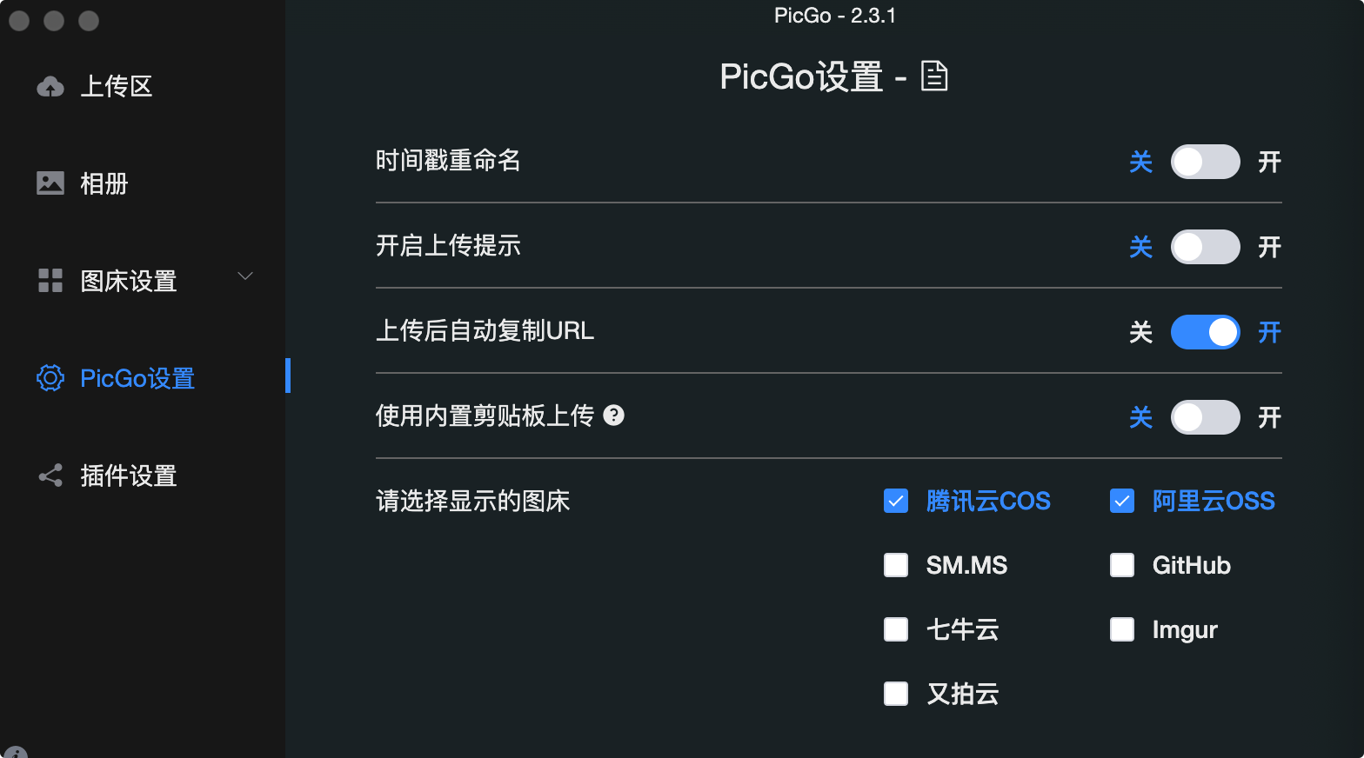The width and height of the screenshot is (1364, 758).
Task: Click the upload cloud icon for 上传区
Action: (x=51, y=86)
